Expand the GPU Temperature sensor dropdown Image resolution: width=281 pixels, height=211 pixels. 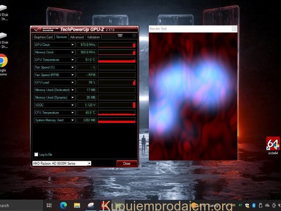pyautogui.click(x=73, y=60)
